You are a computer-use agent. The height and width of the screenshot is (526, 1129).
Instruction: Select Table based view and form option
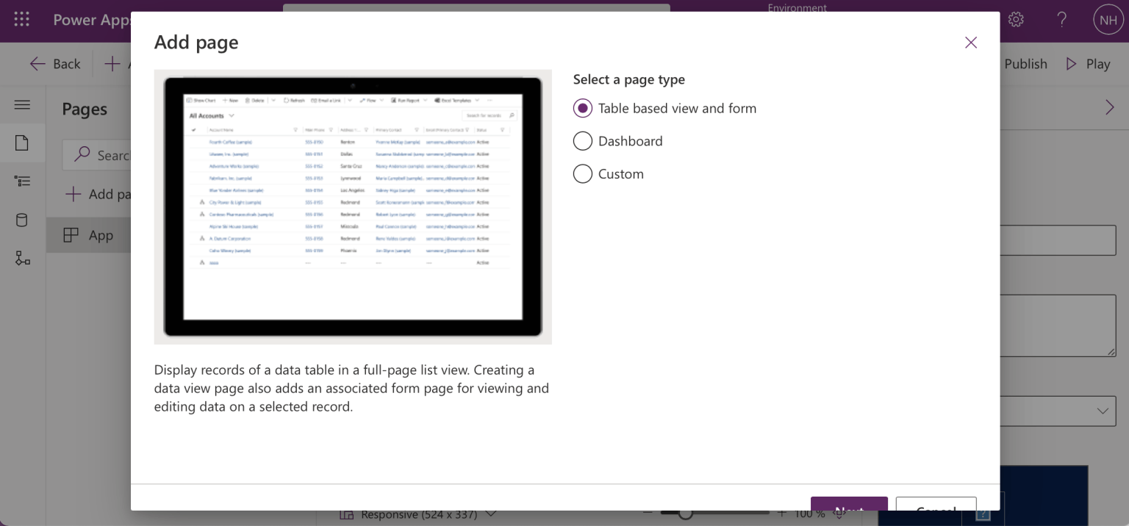pyautogui.click(x=665, y=109)
